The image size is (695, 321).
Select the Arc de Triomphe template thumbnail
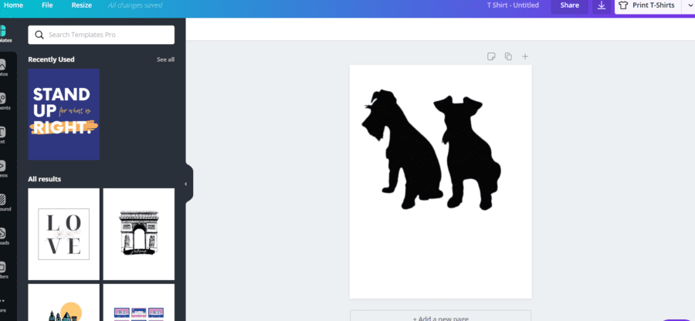(x=139, y=235)
